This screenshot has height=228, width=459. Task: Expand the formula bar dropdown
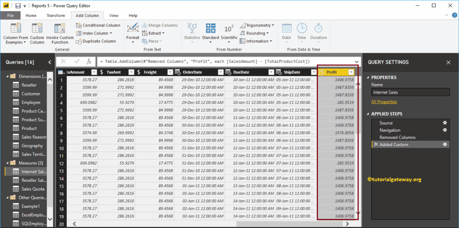[357, 61]
